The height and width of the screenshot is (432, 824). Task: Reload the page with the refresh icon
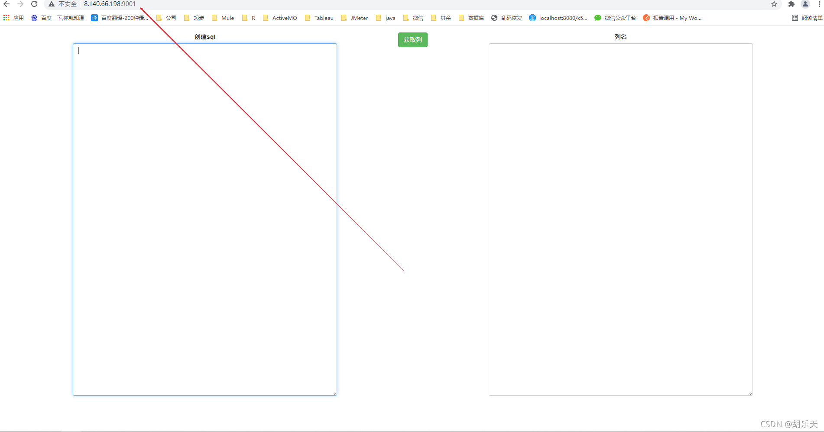(34, 4)
